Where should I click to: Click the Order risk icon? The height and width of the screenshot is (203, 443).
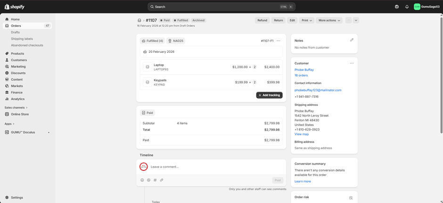point(351,198)
